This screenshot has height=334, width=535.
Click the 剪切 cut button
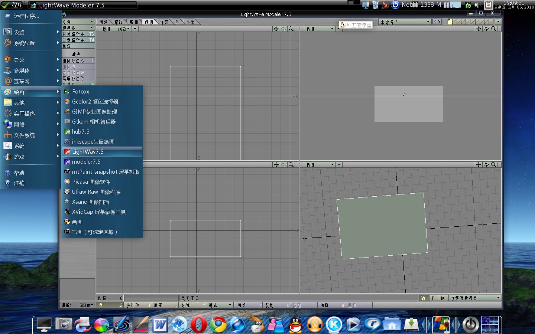point(250,305)
